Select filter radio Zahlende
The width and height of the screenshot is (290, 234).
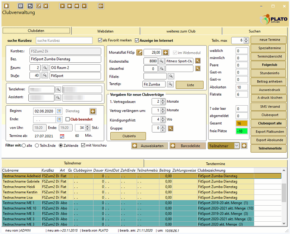pos(61,146)
